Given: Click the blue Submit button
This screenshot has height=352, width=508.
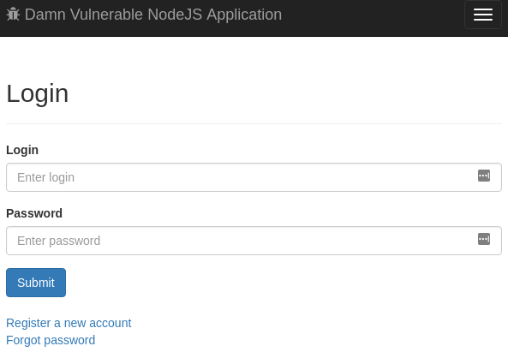Looking at the screenshot, I should [x=36, y=283].
